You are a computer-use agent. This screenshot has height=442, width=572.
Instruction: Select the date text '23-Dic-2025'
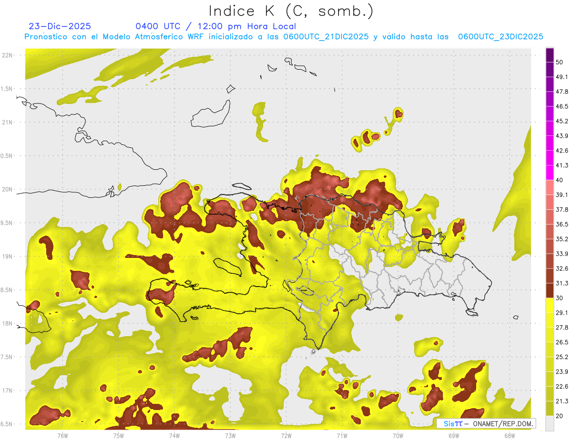tap(60, 26)
